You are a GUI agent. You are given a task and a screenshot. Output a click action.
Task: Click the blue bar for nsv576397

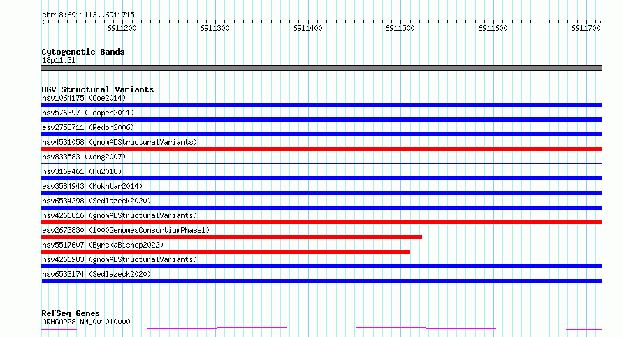pyautogui.click(x=321, y=120)
